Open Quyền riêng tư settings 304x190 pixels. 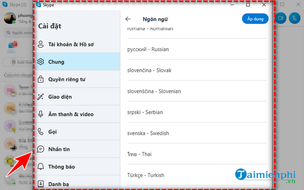[x=78, y=79]
